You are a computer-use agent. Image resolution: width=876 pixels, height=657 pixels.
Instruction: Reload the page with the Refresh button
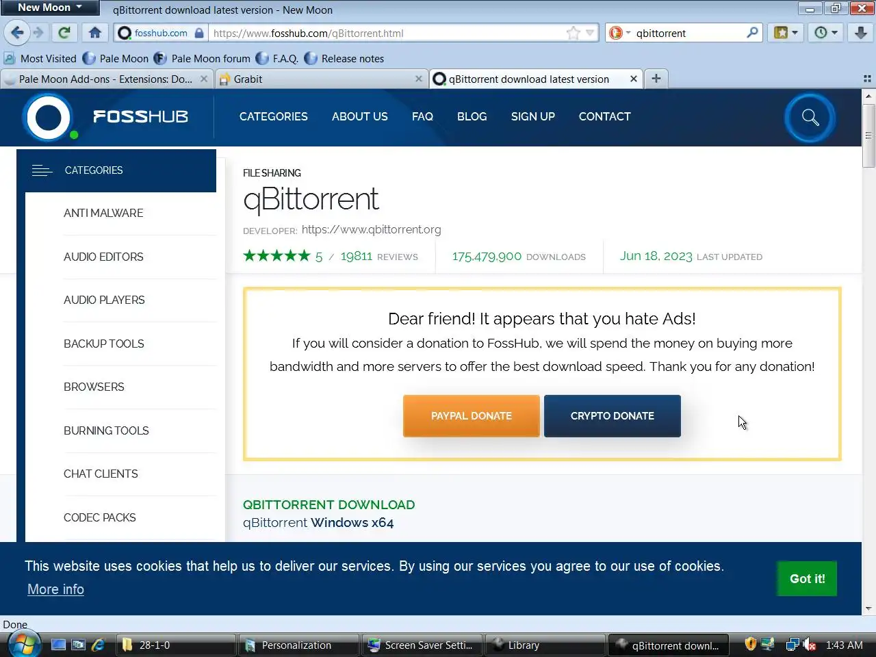click(x=64, y=32)
